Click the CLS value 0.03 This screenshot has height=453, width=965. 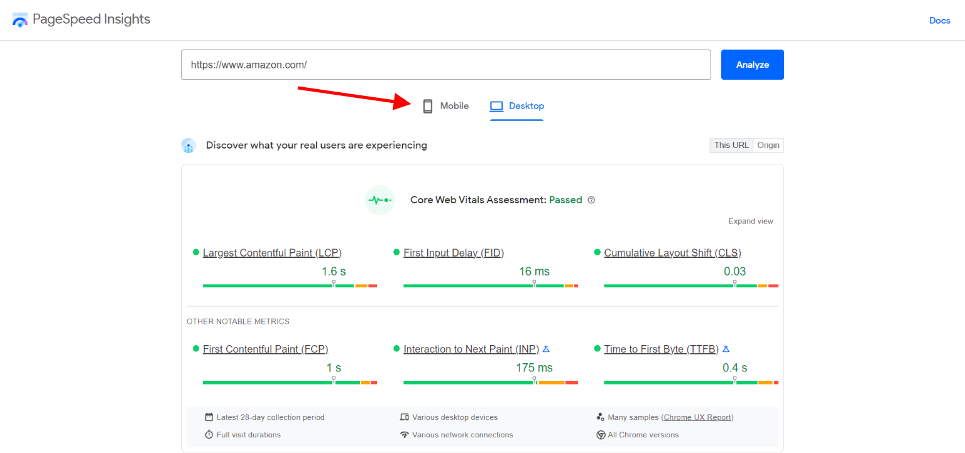(734, 272)
